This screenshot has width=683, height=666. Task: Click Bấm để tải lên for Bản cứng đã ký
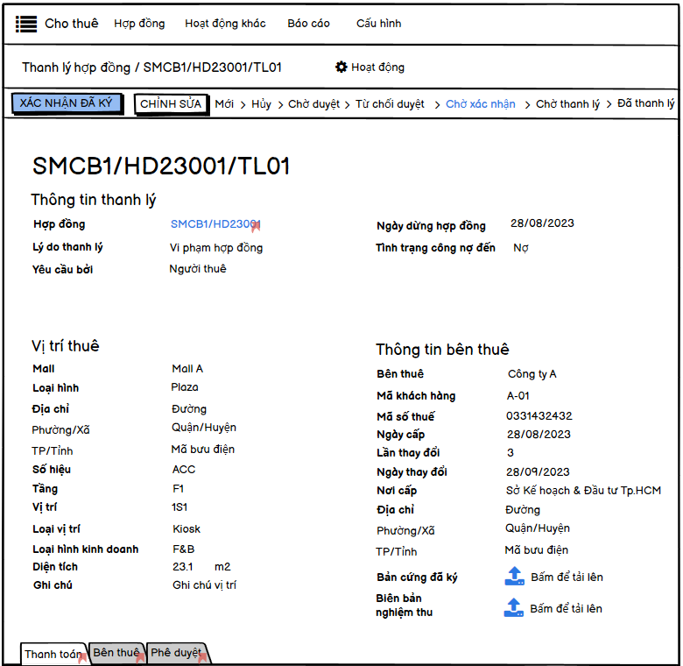(x=567, y=577)
